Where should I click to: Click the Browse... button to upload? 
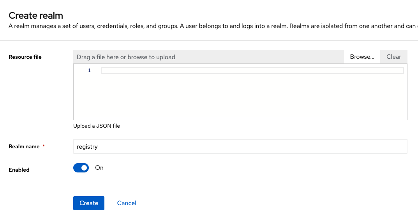pos(362,57)
